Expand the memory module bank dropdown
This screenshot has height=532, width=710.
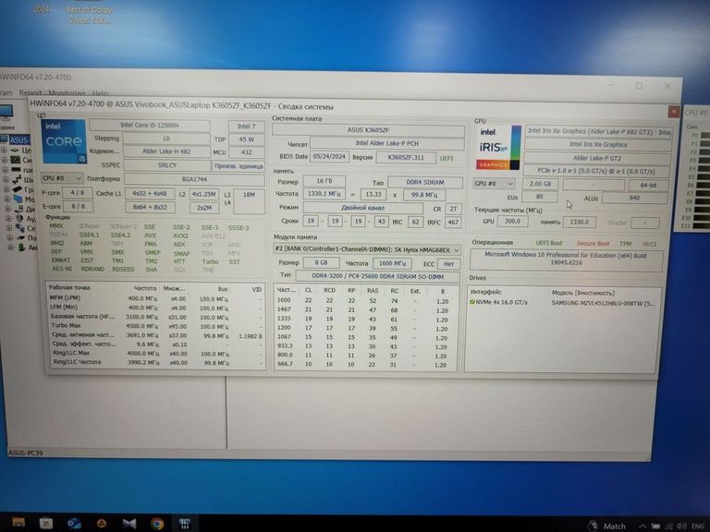pyautogui.click(x=366, y=249)
